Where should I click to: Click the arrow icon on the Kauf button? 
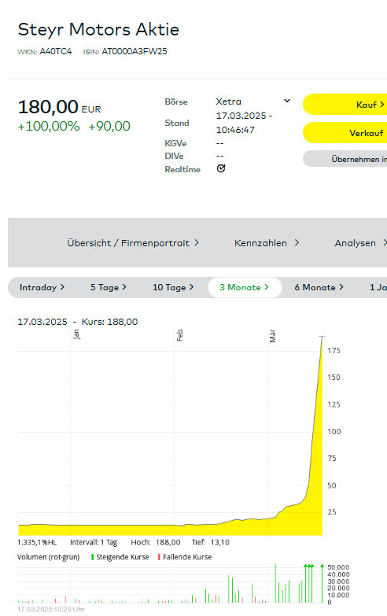point(381,105)
